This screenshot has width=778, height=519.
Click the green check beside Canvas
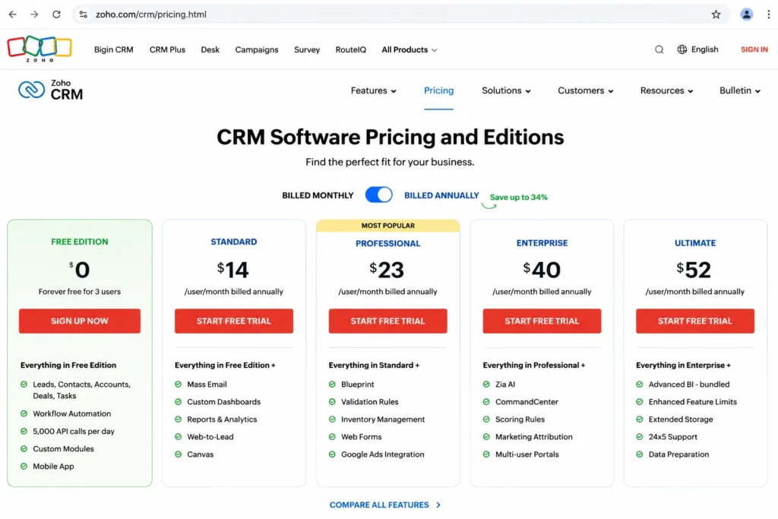pyautogui.click(x=178, y=454)
